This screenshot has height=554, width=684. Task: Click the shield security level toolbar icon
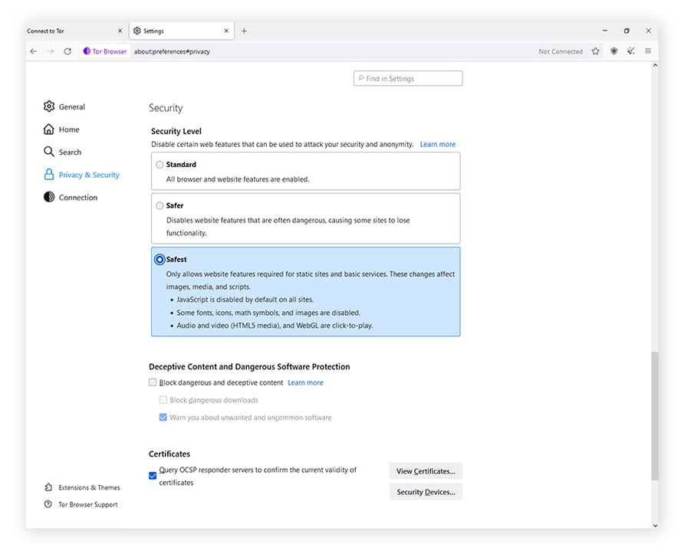click(x=613, y=51)
